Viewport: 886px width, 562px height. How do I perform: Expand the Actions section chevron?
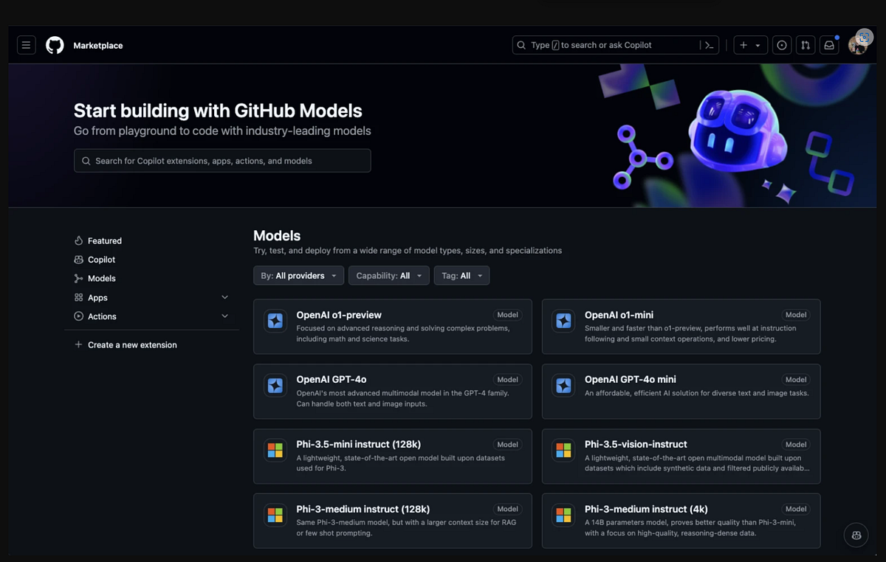225,316
